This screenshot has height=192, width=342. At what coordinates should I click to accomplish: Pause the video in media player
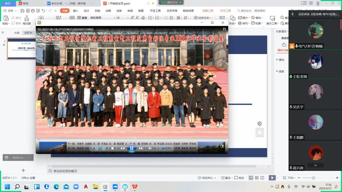point(132,148)
